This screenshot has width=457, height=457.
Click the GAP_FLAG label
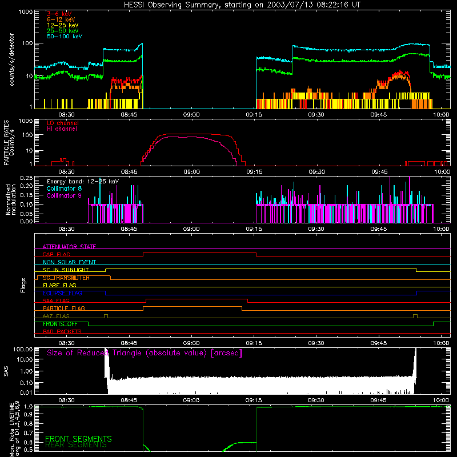click(x=57, y=254)
